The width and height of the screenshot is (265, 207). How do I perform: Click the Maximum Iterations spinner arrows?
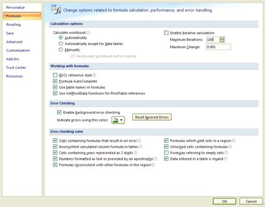pos(222,39)
